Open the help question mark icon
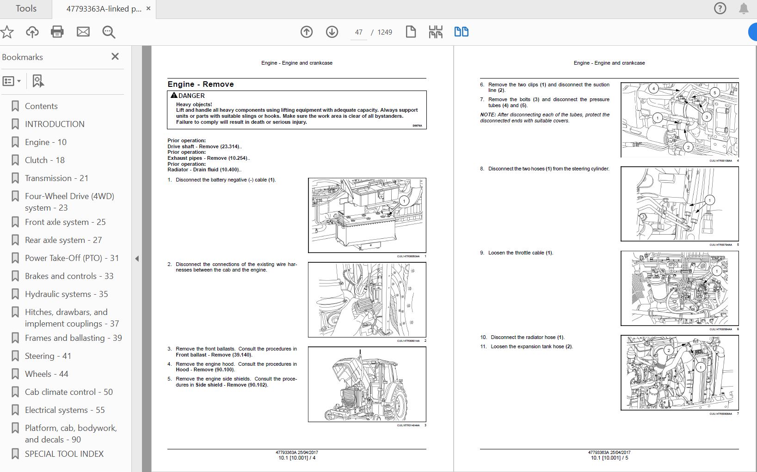Image resolution: width=757 pixels, height=472 pixels. coord(720,8)
